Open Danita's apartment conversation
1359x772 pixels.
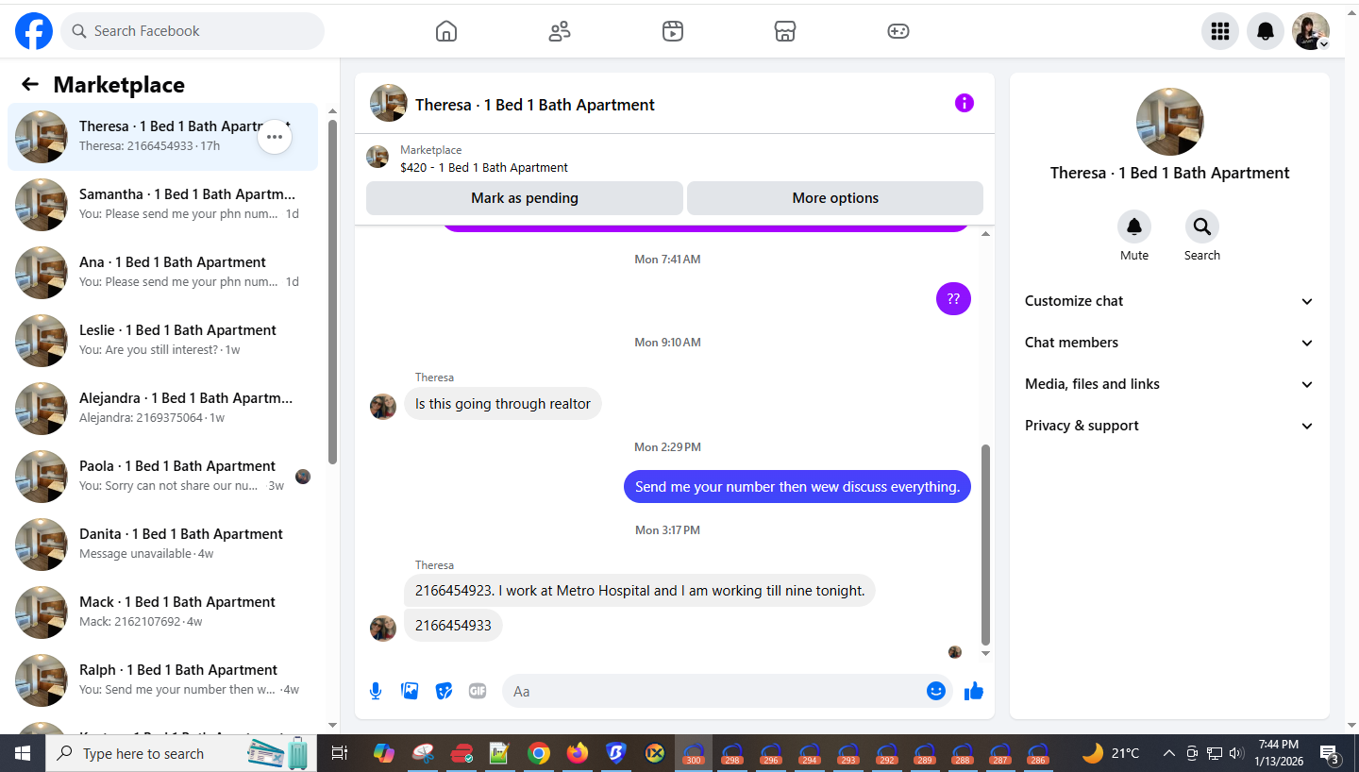tap(162, 545)
